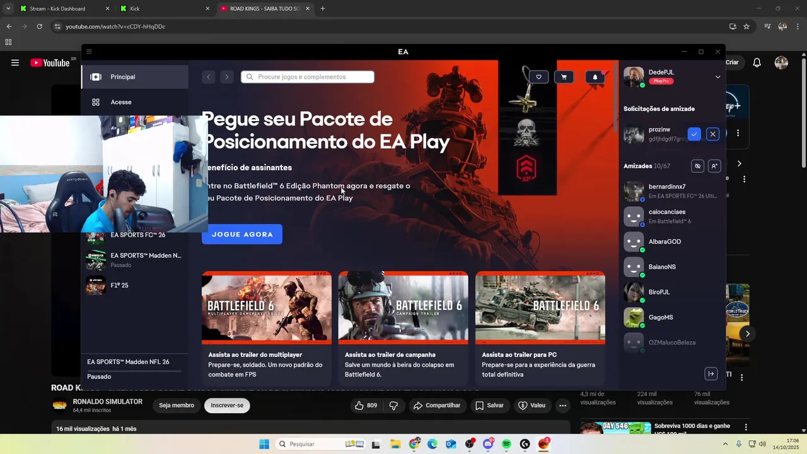Image resolution: width=807 pixels, height=454 pixels.
Task: Open the YouTube guide hamburger menu
Action: (x=15, y=62)
